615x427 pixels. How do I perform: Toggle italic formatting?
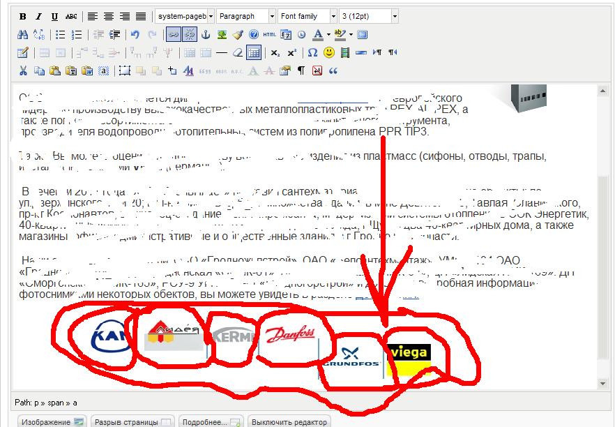(38, 17)
